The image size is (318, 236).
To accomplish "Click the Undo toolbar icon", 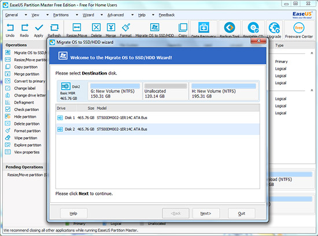I will click(x=10, y=28).
